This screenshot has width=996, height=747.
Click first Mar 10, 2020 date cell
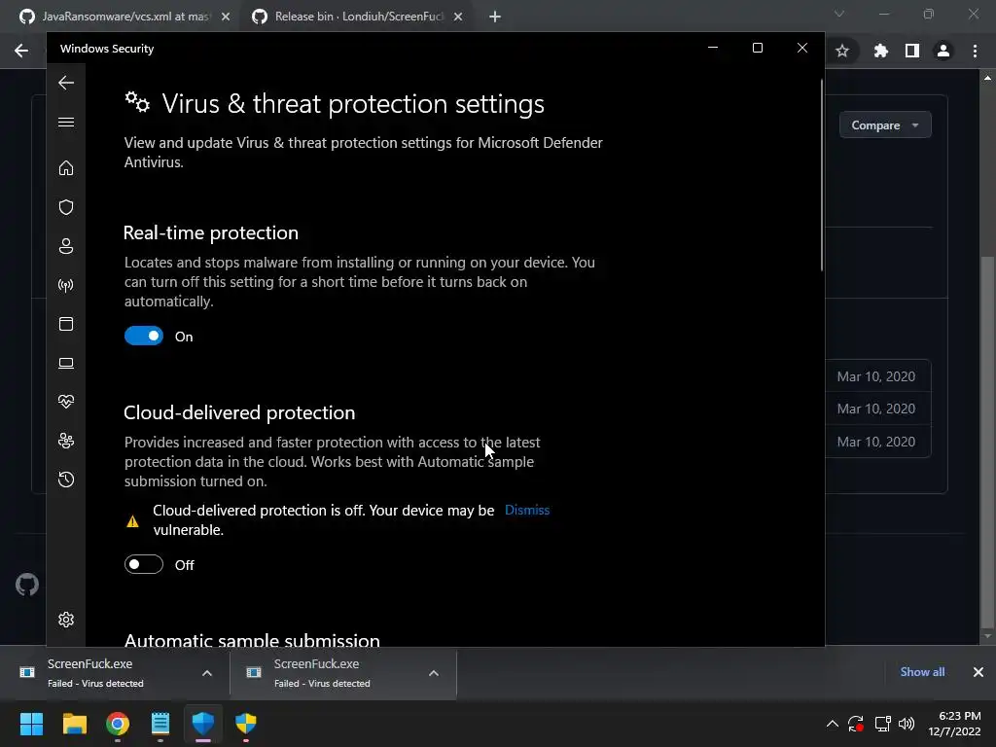click(876, 376)
